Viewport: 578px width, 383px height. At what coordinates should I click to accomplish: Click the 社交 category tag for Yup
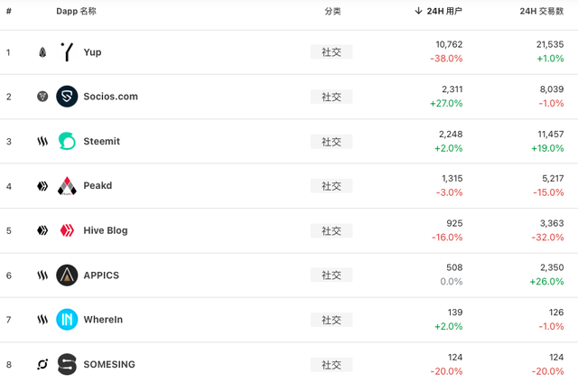coord(331,52)
